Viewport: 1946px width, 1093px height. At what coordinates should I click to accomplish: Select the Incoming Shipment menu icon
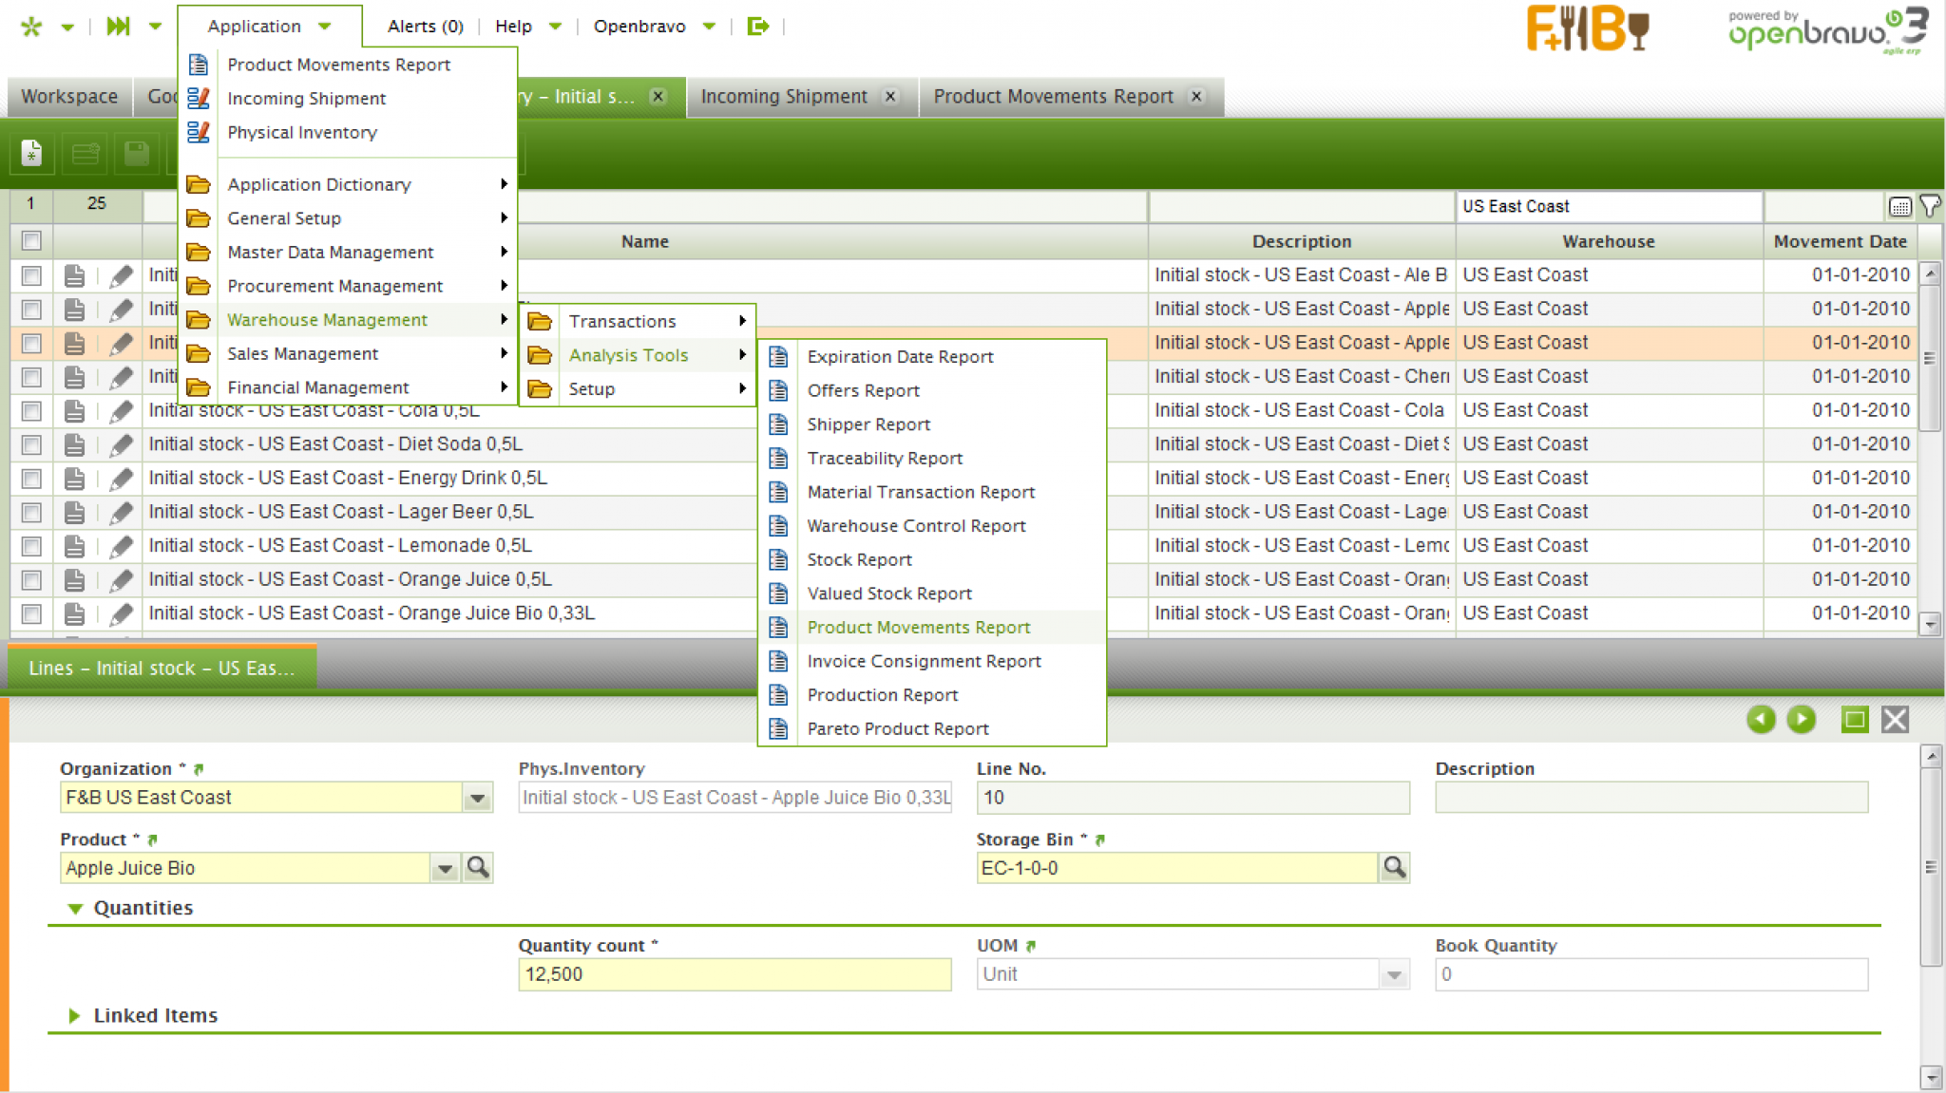tap(199, 98)
